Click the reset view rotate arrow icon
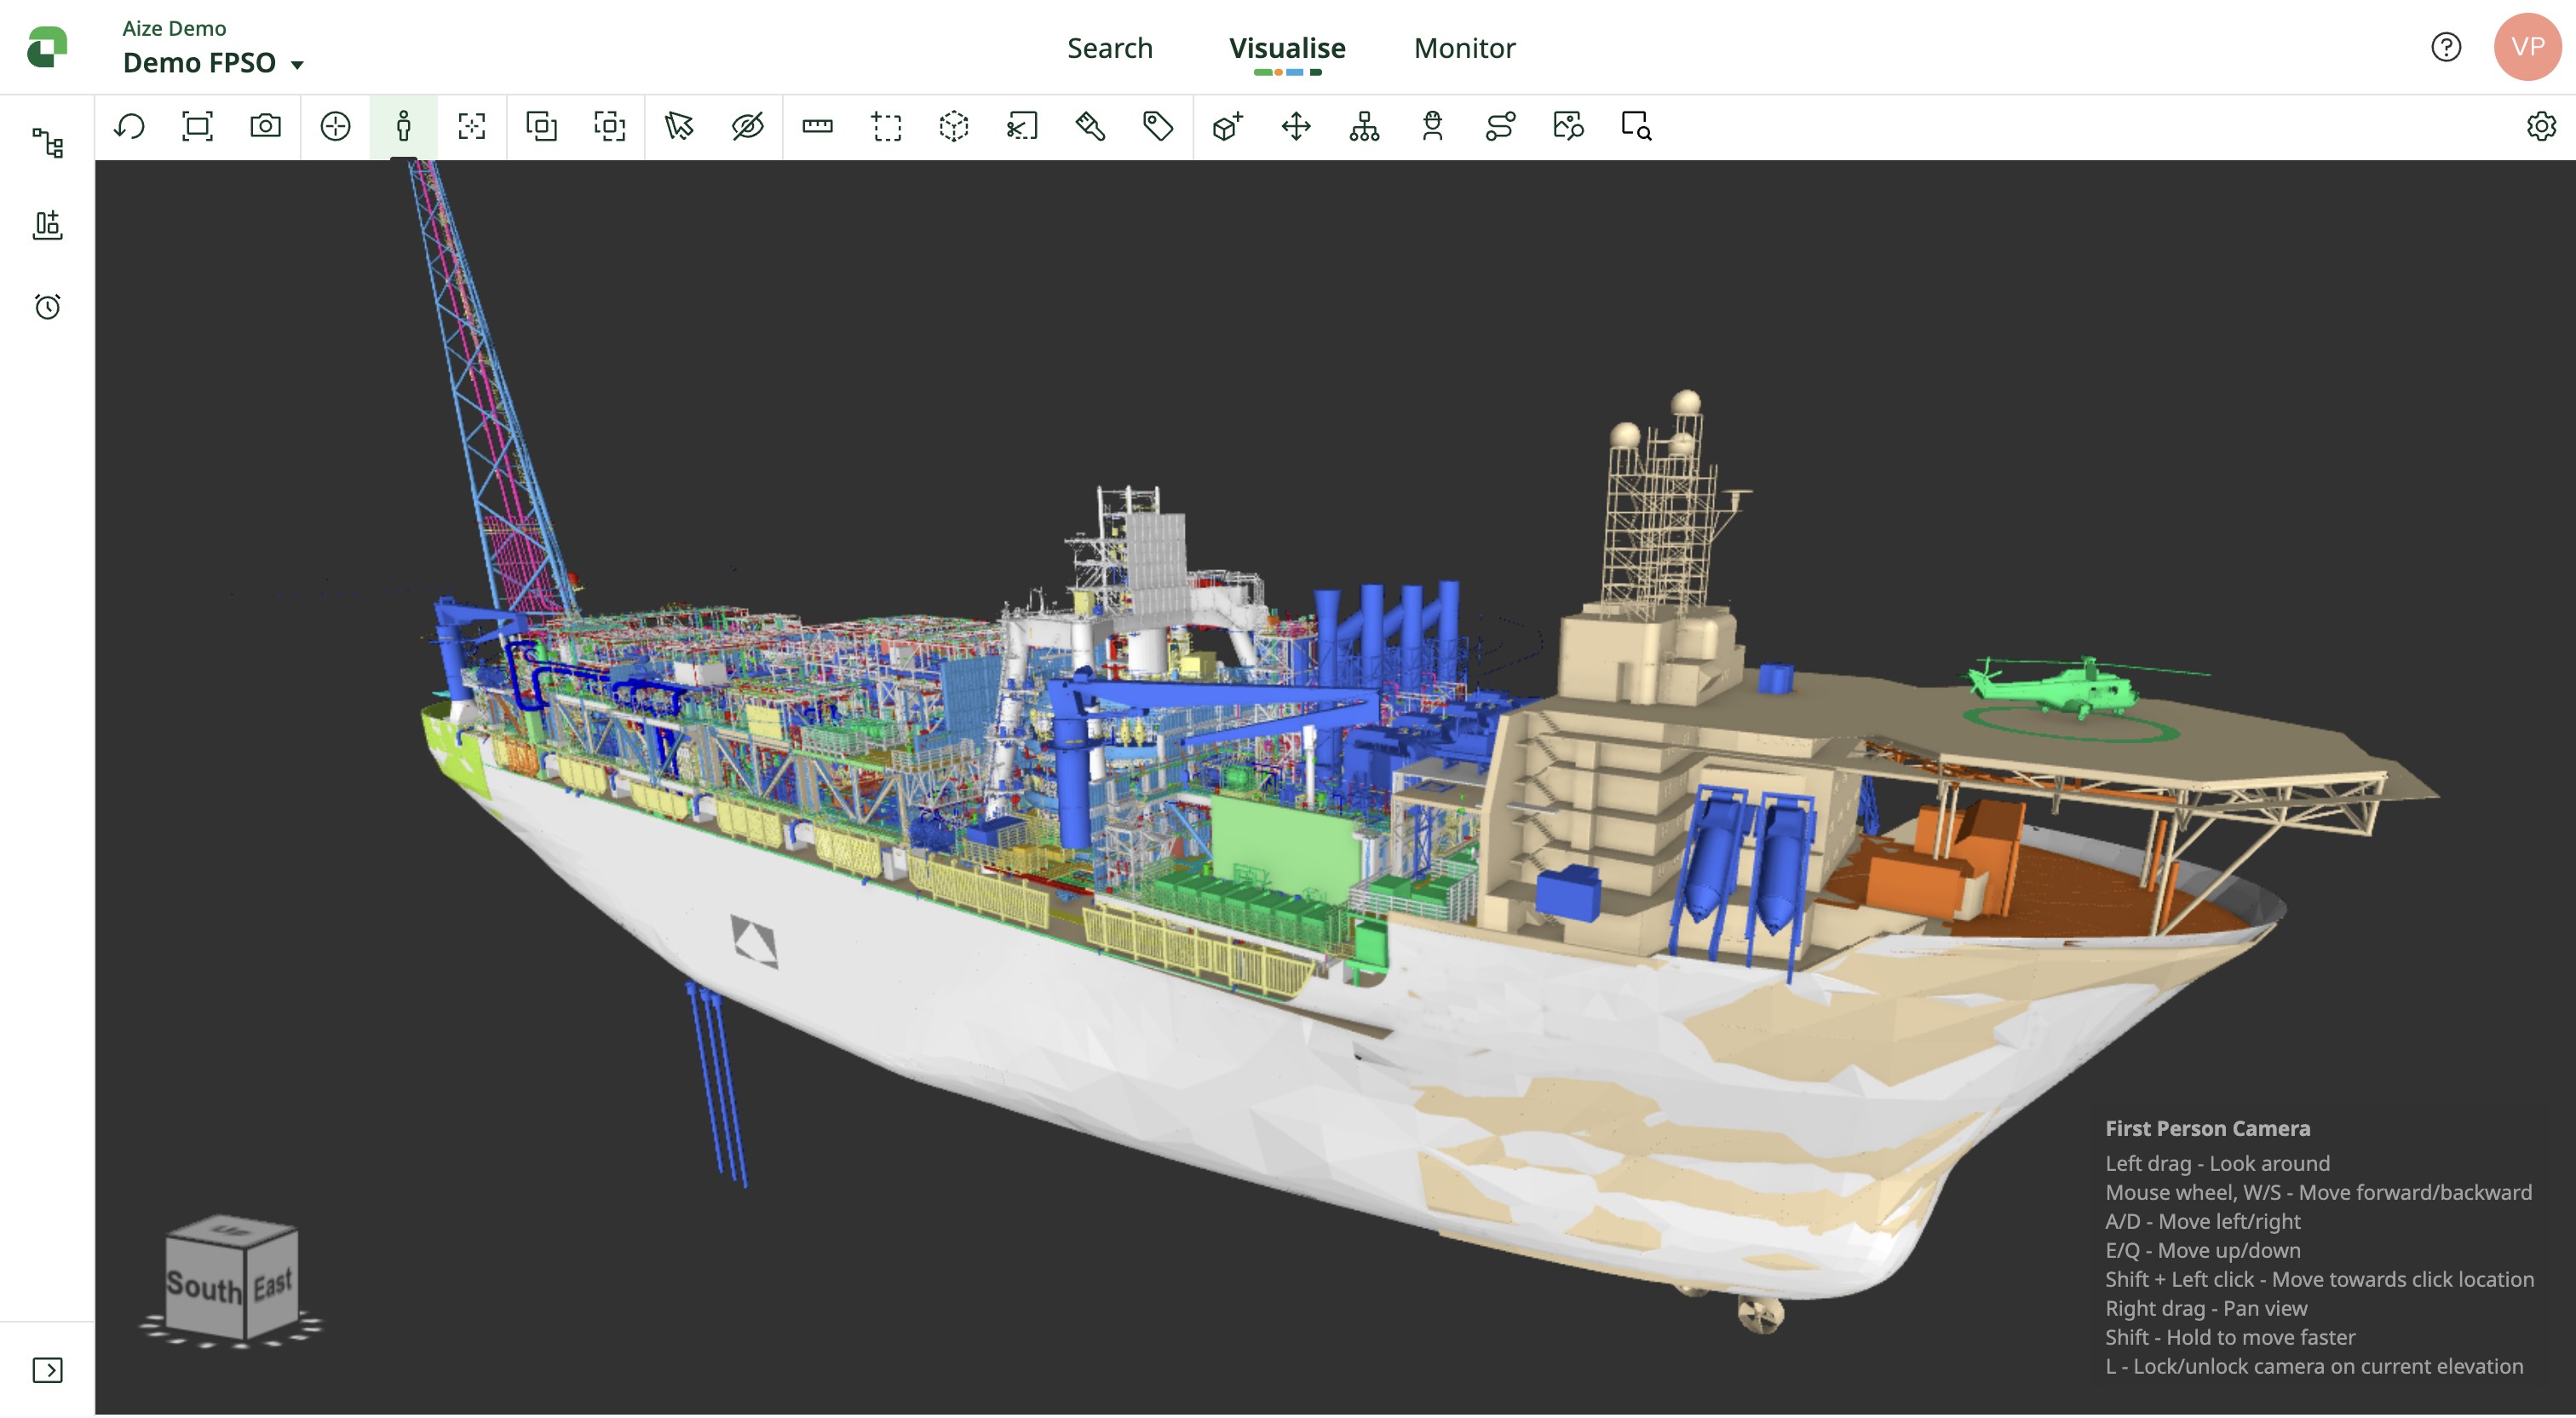The width and height of the screenshot is (2576, 1418). click(x=129, y=126)
